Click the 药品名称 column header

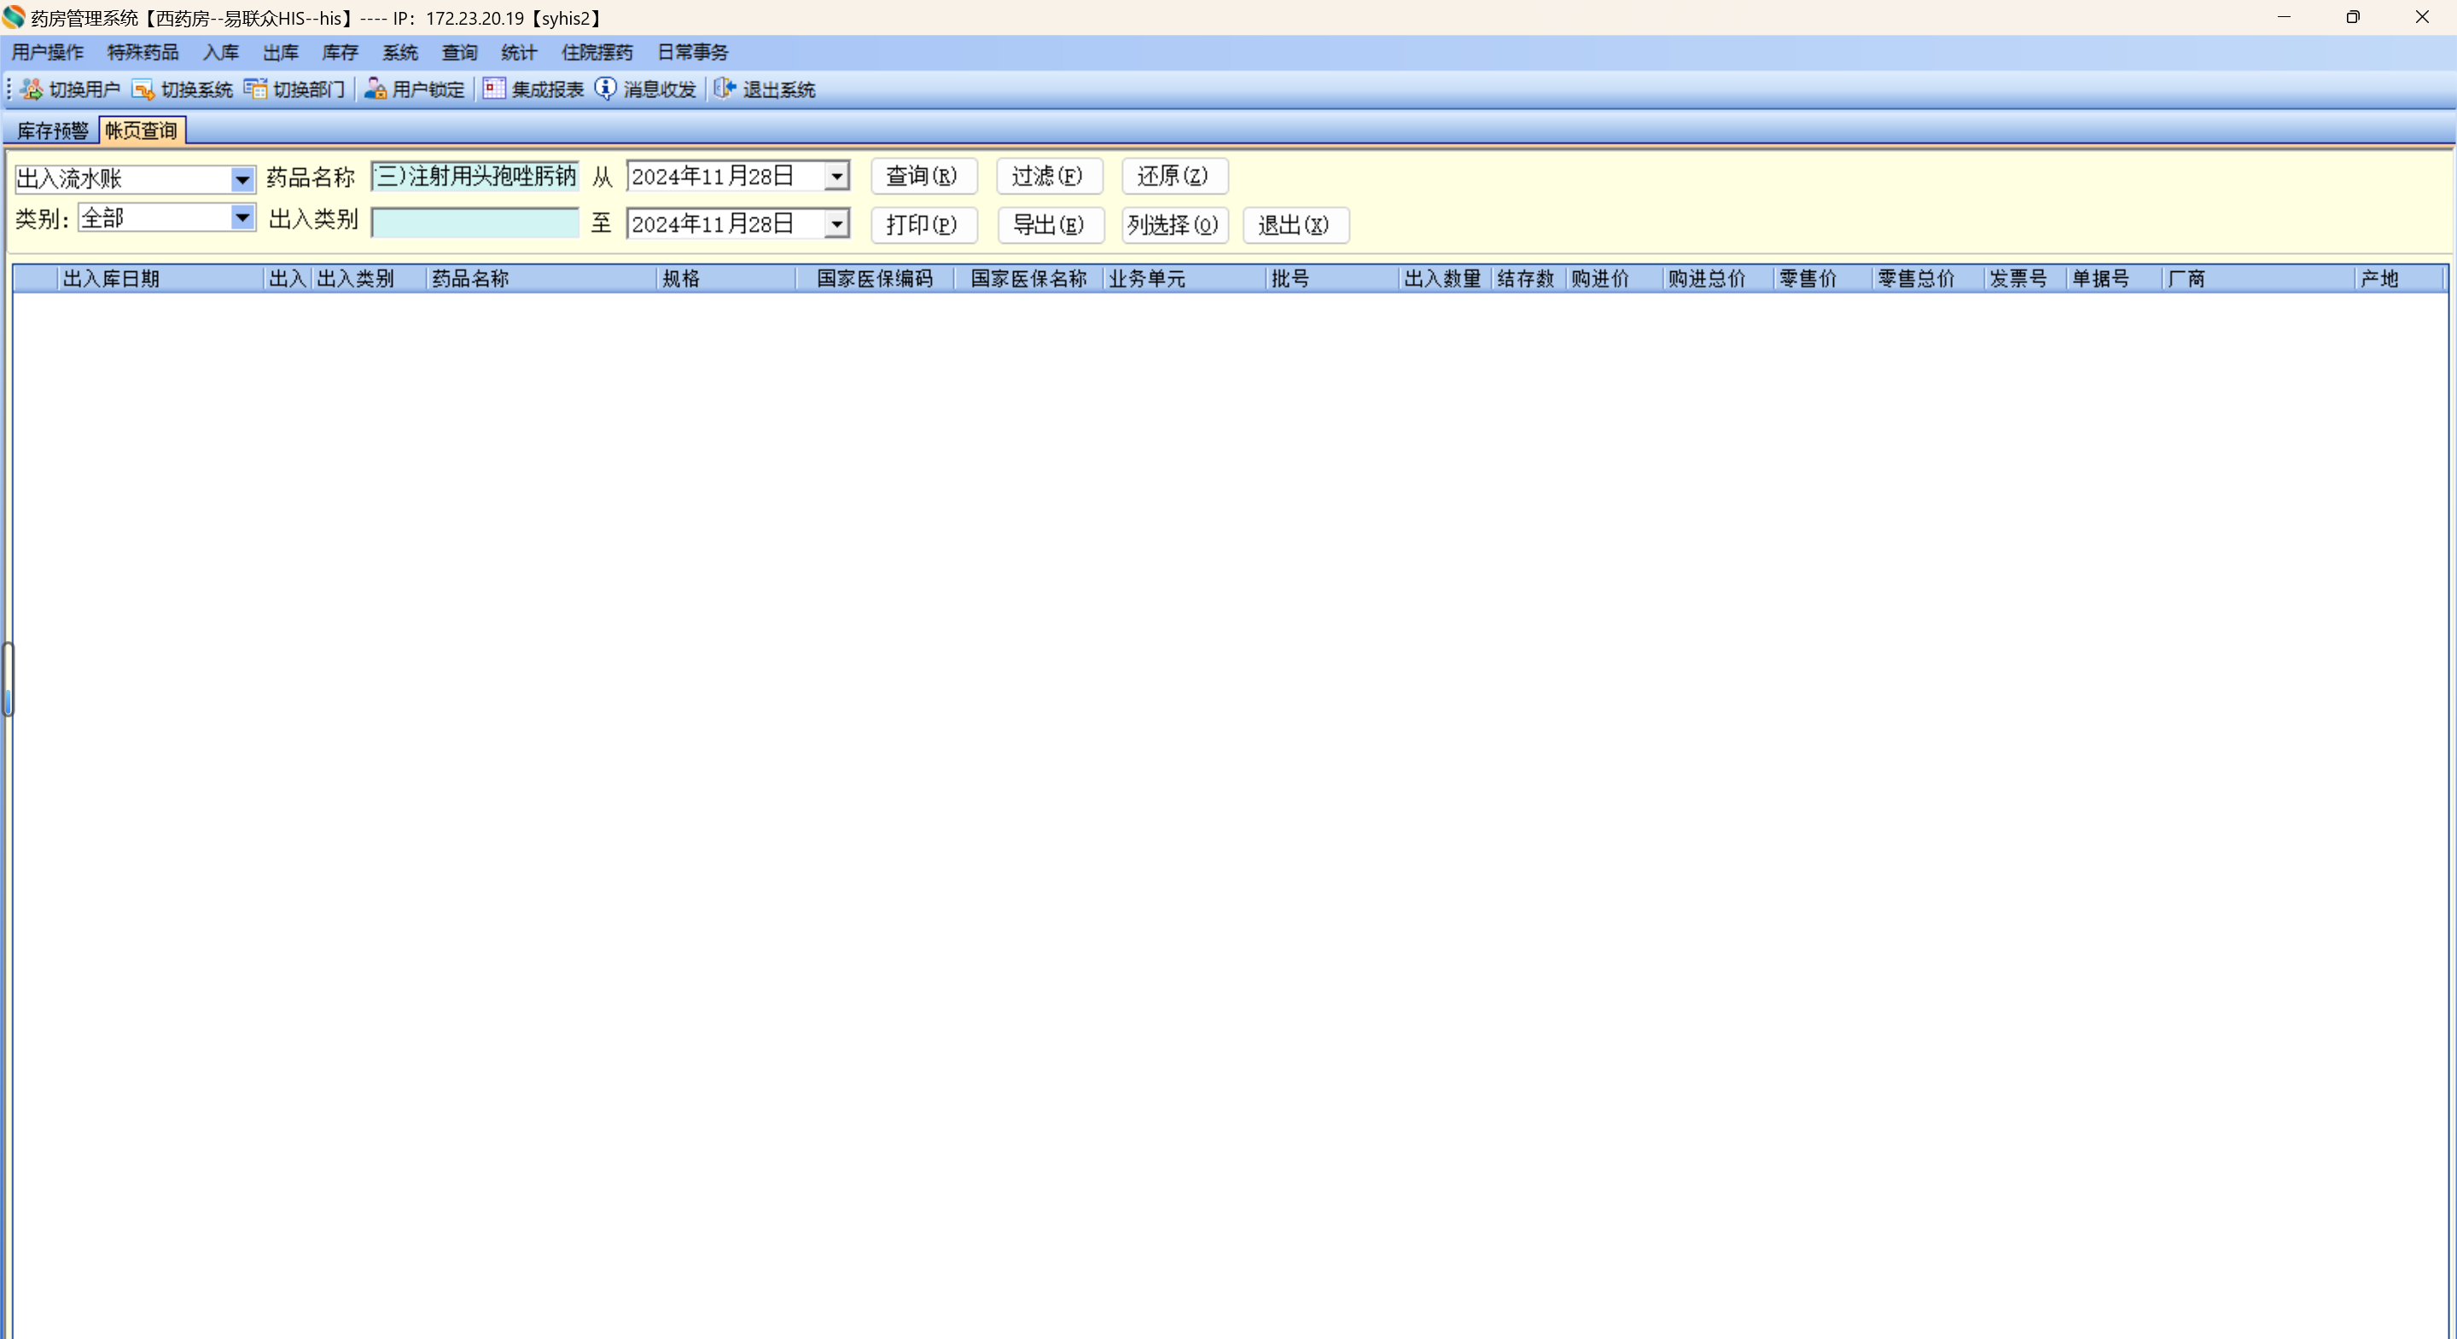click(x=470, y=278)
